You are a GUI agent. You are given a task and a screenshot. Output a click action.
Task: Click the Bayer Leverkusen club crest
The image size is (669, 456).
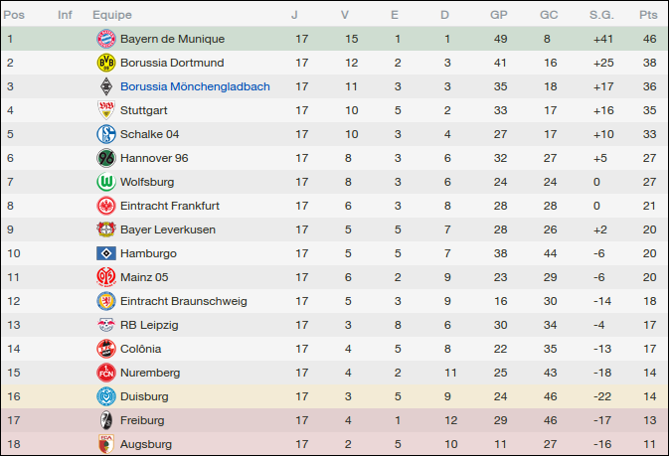tap(105, 229)
